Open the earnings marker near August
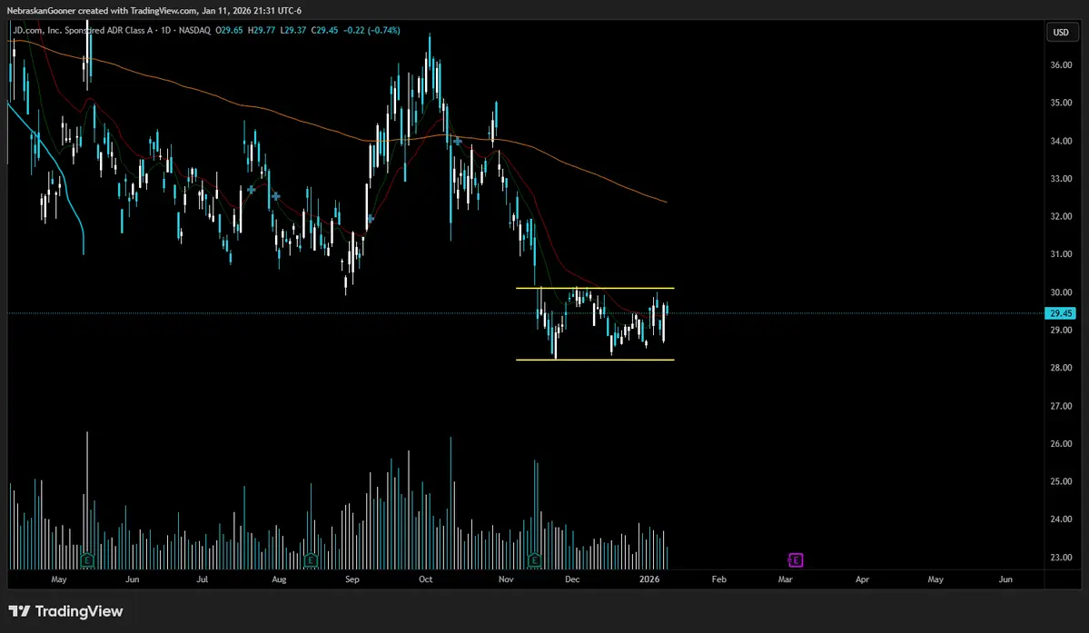1089x633 pixels. 311,559
